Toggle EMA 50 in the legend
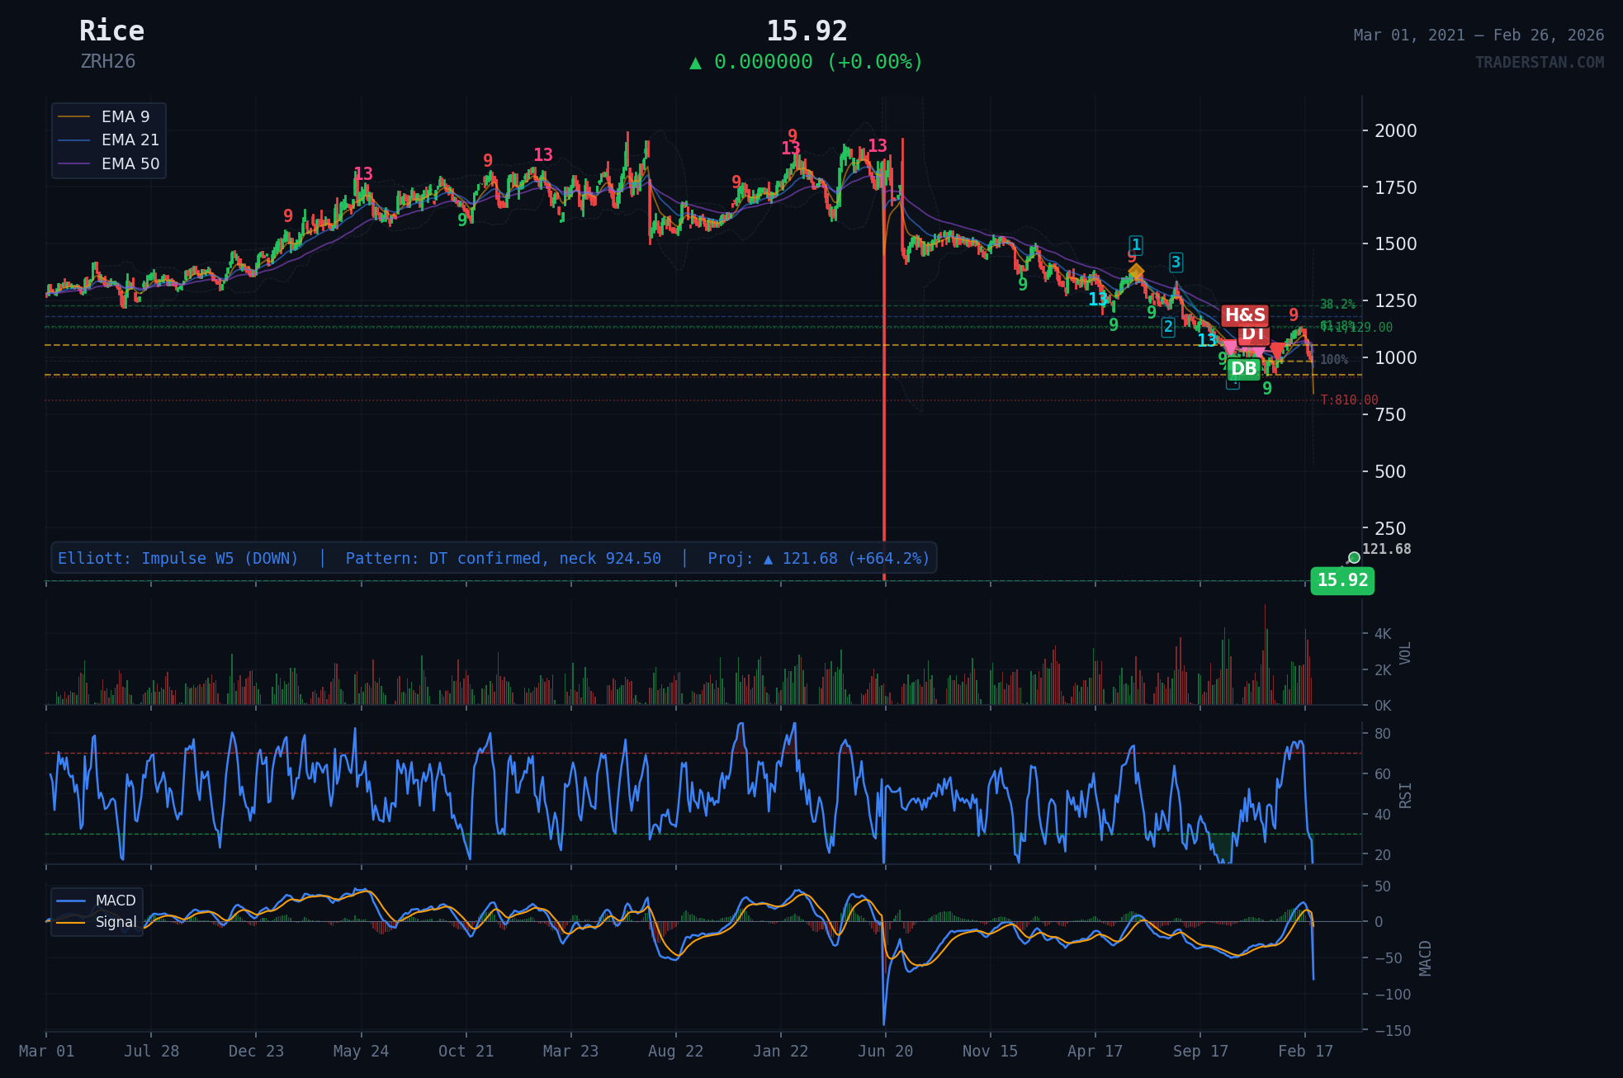 pos(130,163)
